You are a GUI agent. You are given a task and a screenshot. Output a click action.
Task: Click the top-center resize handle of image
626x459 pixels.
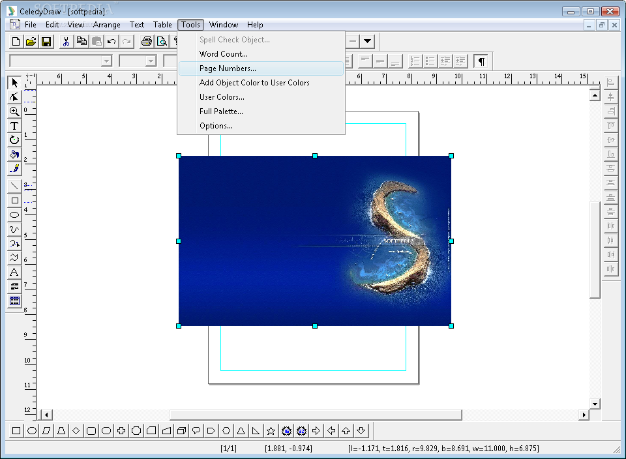[315, 156]
